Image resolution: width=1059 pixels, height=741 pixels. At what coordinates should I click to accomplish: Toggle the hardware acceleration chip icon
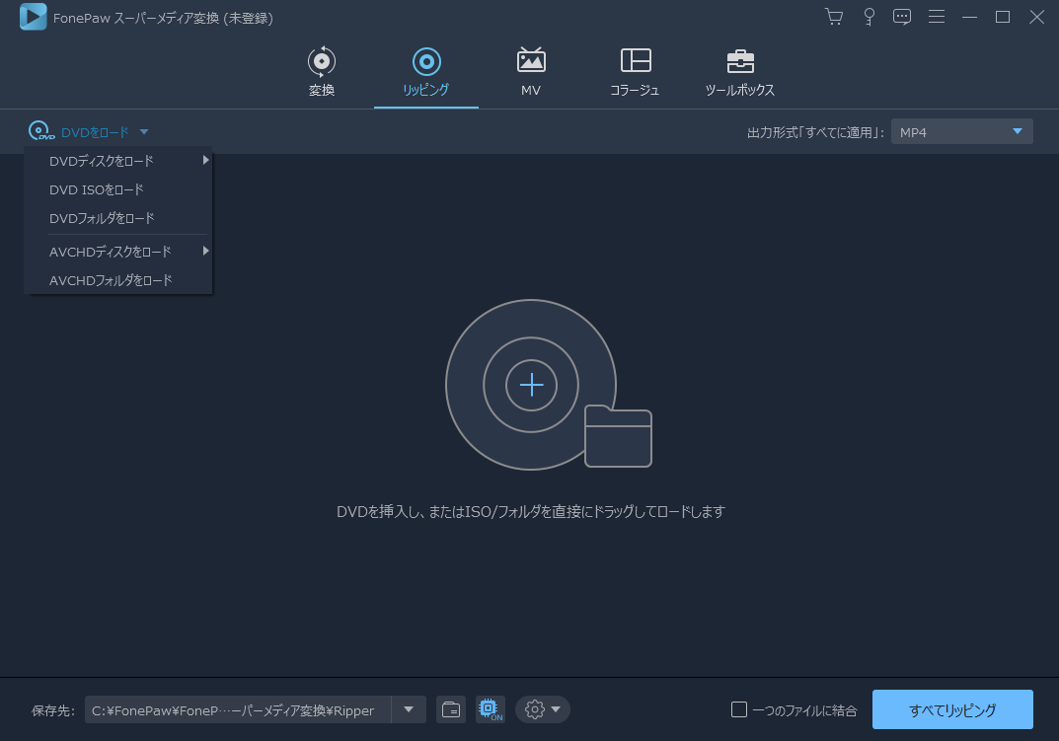click(x=491, y=710)
